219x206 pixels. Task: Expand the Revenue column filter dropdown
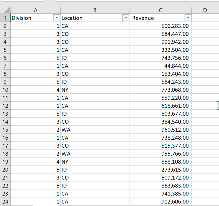point(188,18)
